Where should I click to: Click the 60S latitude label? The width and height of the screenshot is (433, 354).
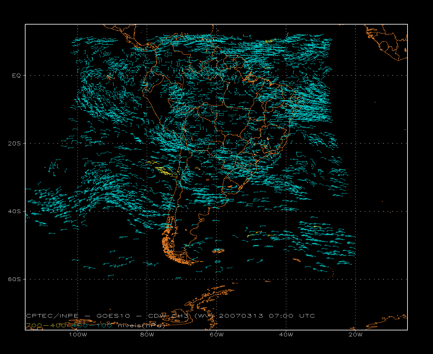click(x=14, y=279)
